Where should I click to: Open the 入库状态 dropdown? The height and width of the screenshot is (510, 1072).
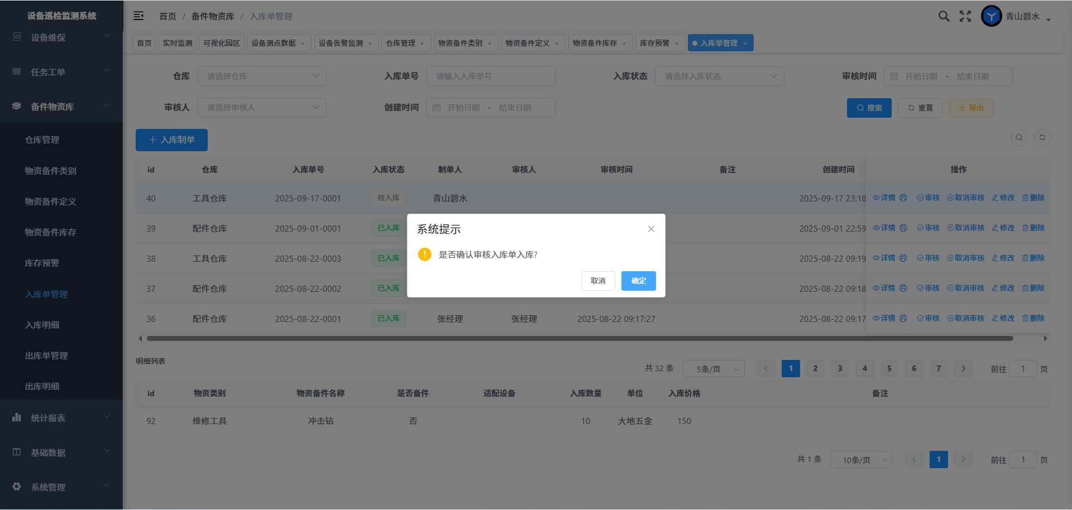[x=719, y=76]
